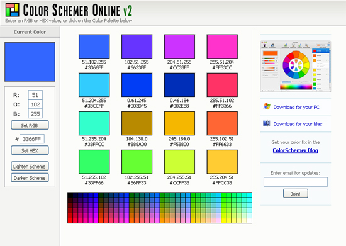
Task: Click the Darken Scheme button
Action: coord(30,177)
